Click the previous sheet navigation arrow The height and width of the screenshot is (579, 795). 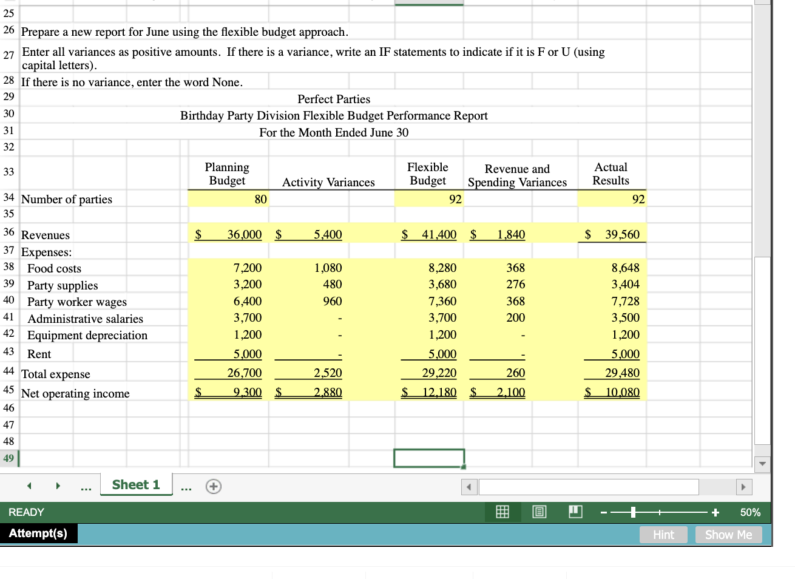pyautogui.click(x=29, y=486)
